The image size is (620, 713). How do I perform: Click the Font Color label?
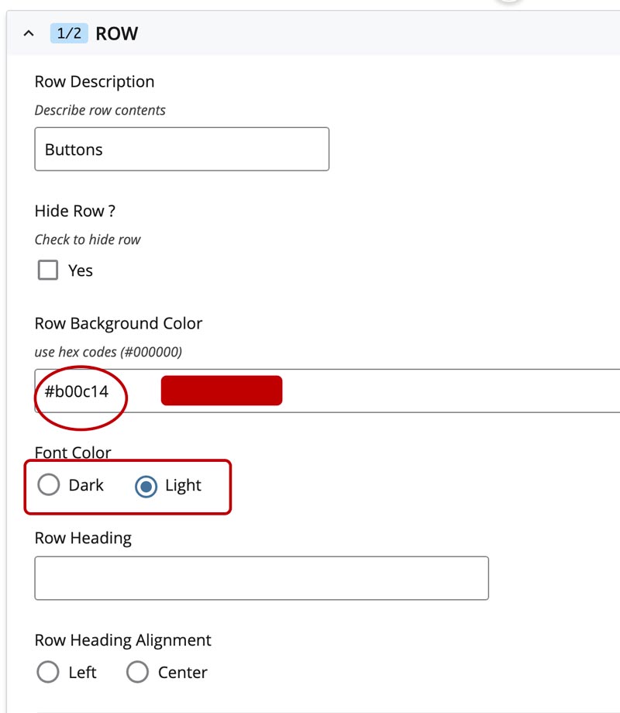click(x=72, y=453)
